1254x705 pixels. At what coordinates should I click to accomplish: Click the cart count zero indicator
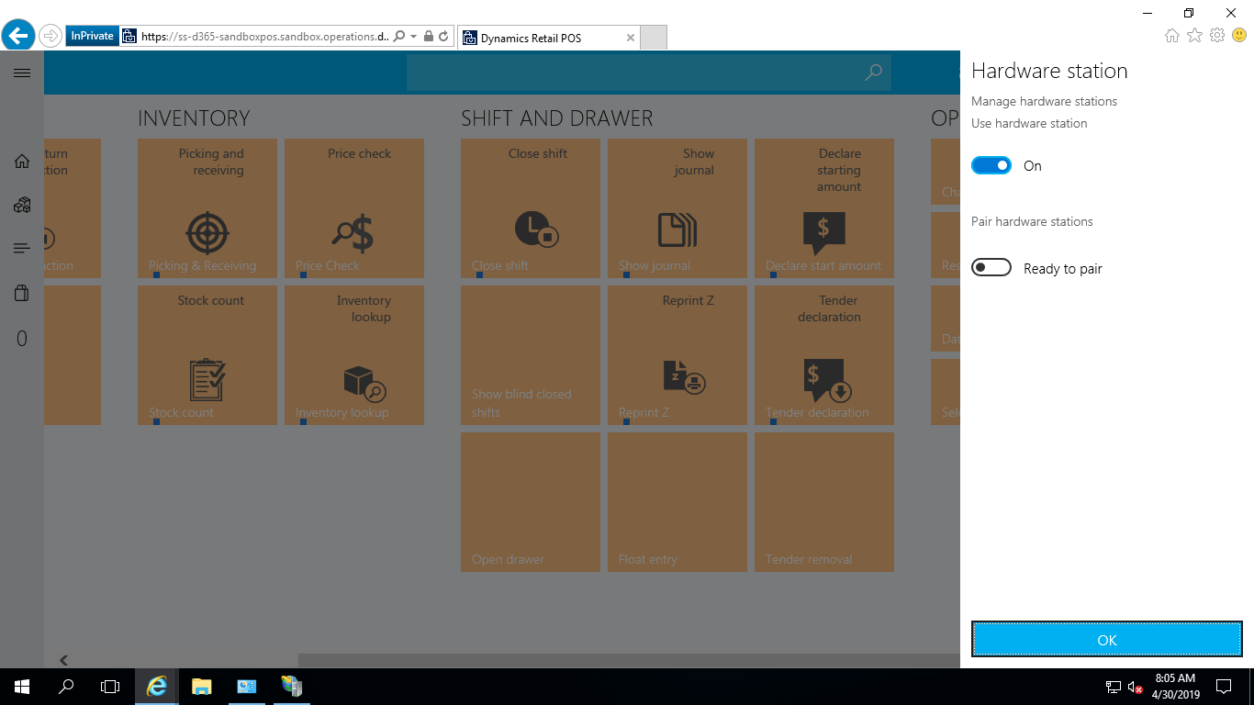[22, 339]
